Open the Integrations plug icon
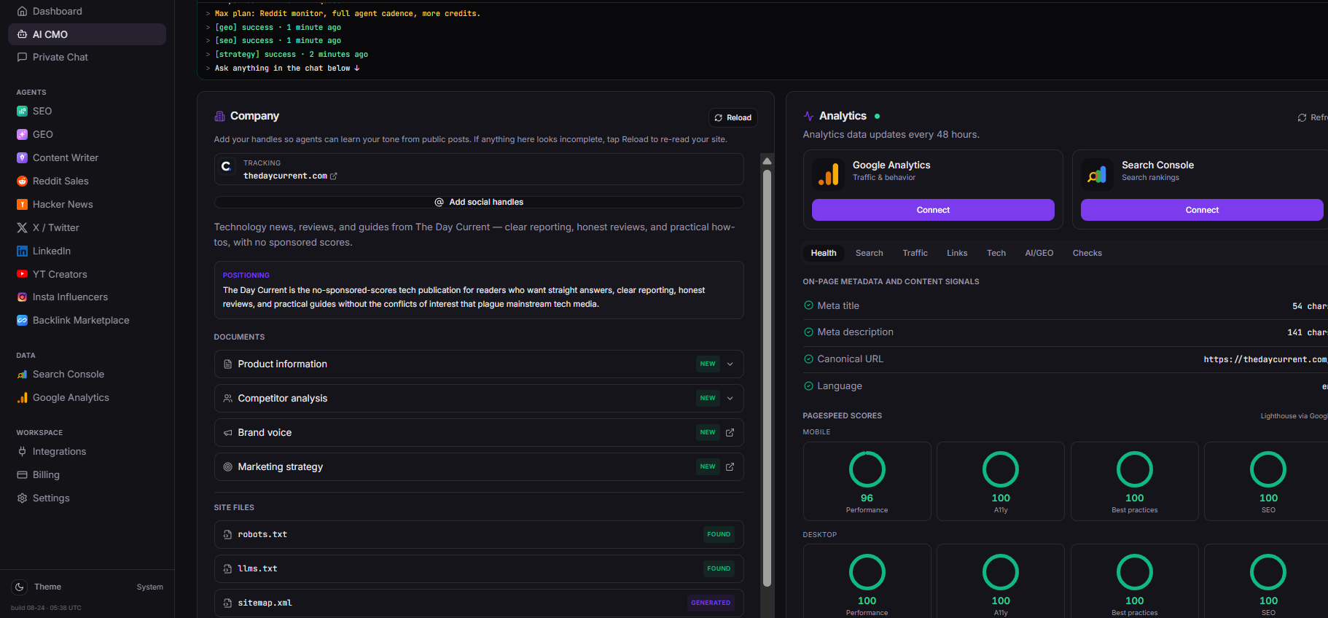The width and height of the screenshot is (1328, 618). tap(22, 451)
